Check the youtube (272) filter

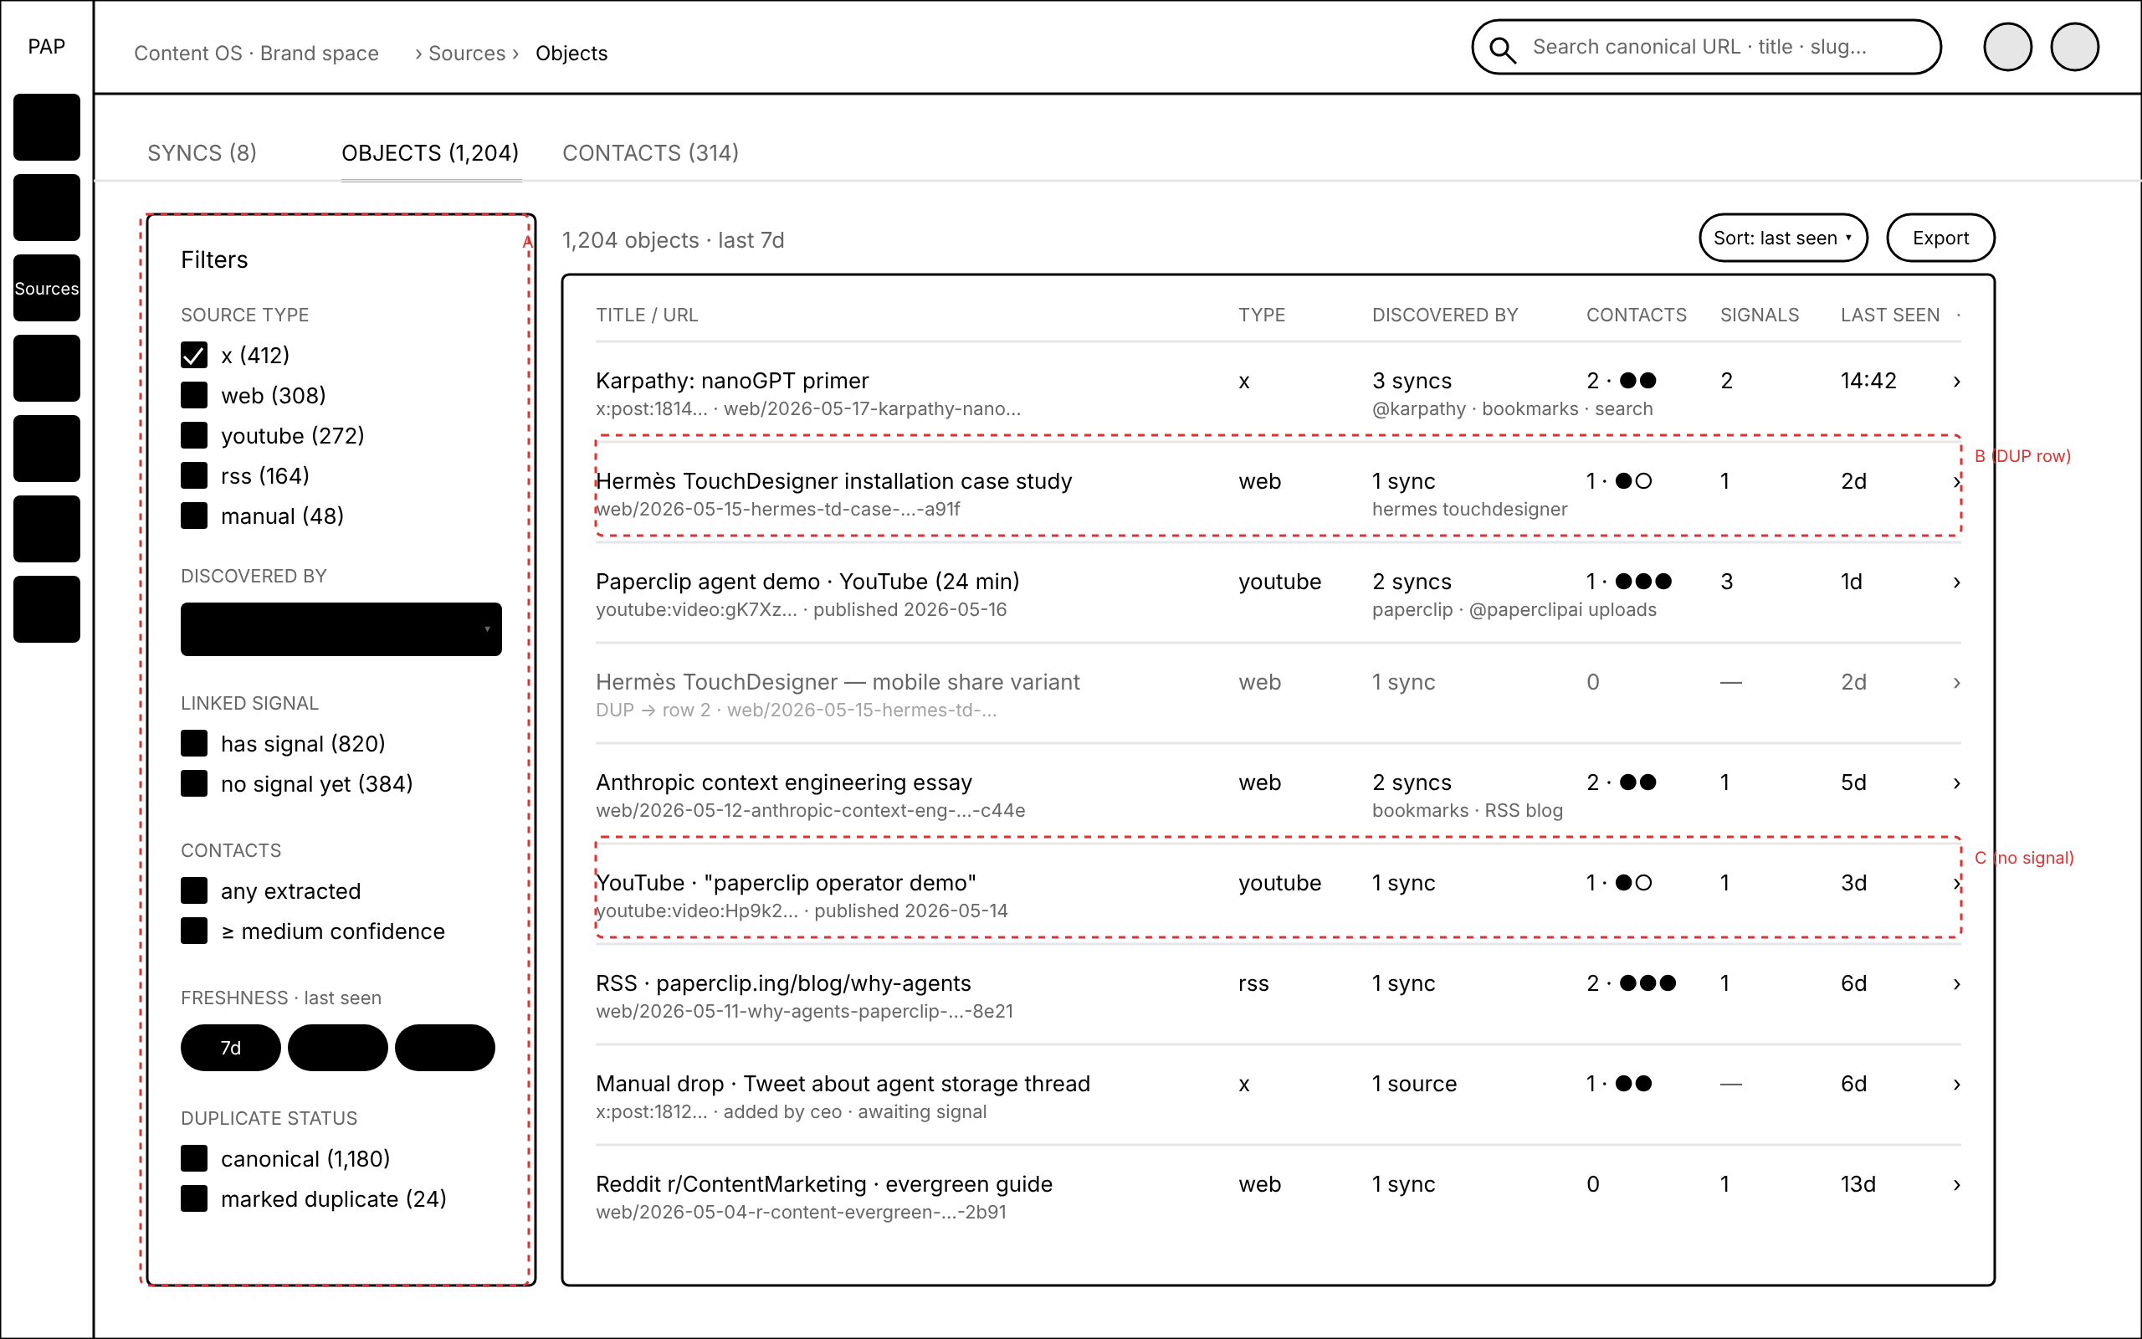click(x=194, y=435)
